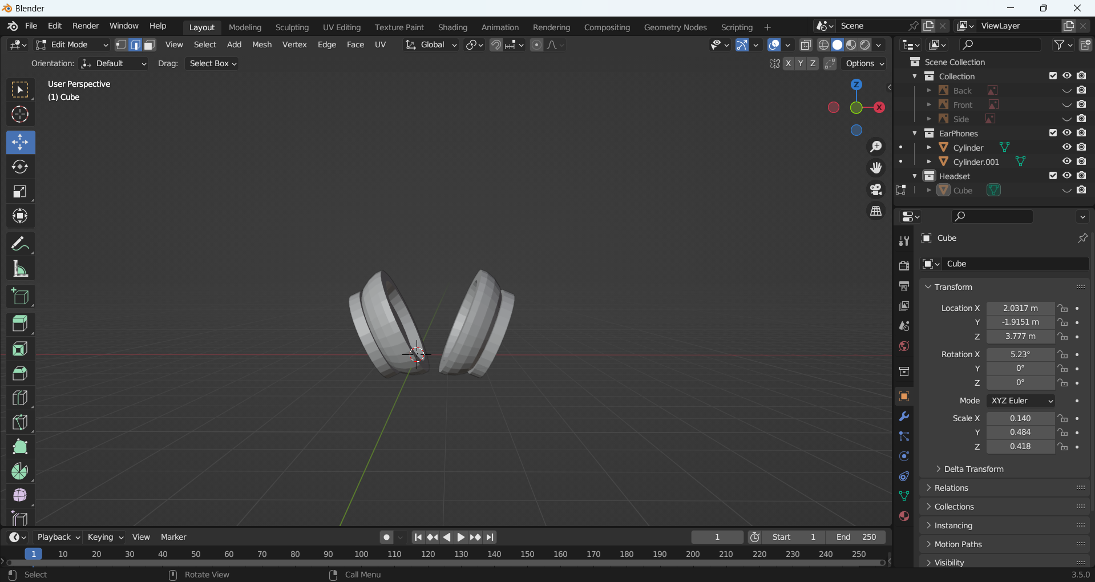Activate the Rotate tool
The width and height of the screenshot is (1095, 582).
(x=20, y=167)
